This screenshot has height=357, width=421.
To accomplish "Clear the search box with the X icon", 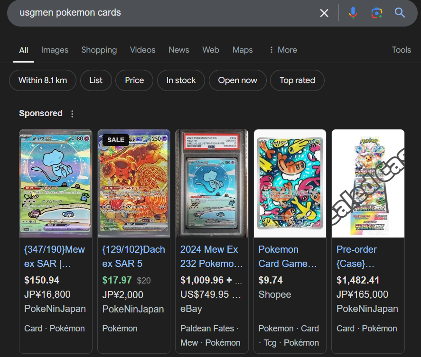I will [x=324, y=13].
